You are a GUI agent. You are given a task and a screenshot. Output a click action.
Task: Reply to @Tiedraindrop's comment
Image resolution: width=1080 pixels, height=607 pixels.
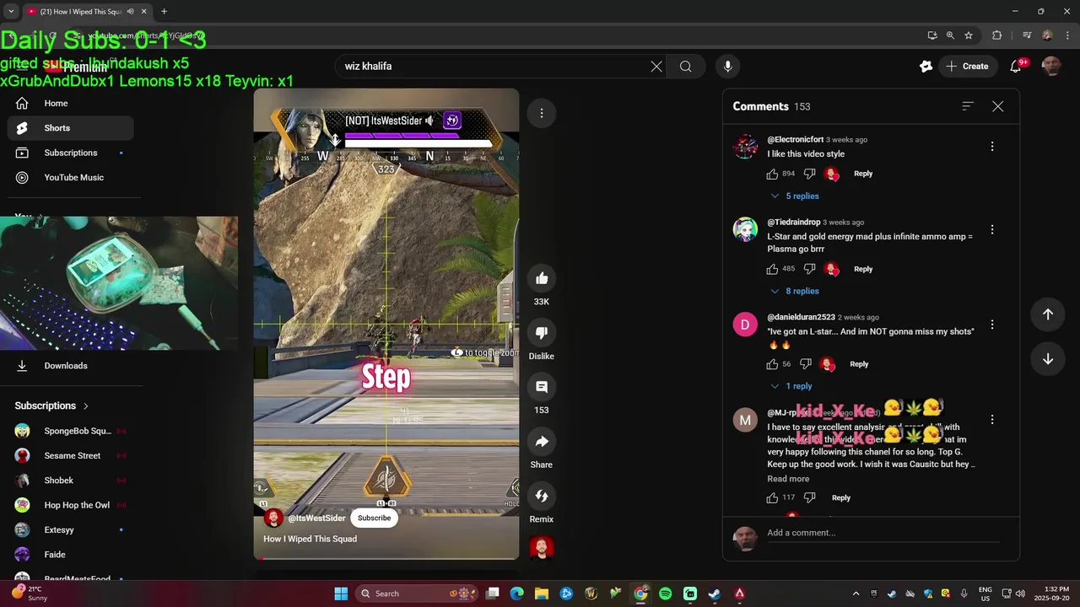point(863,269)
